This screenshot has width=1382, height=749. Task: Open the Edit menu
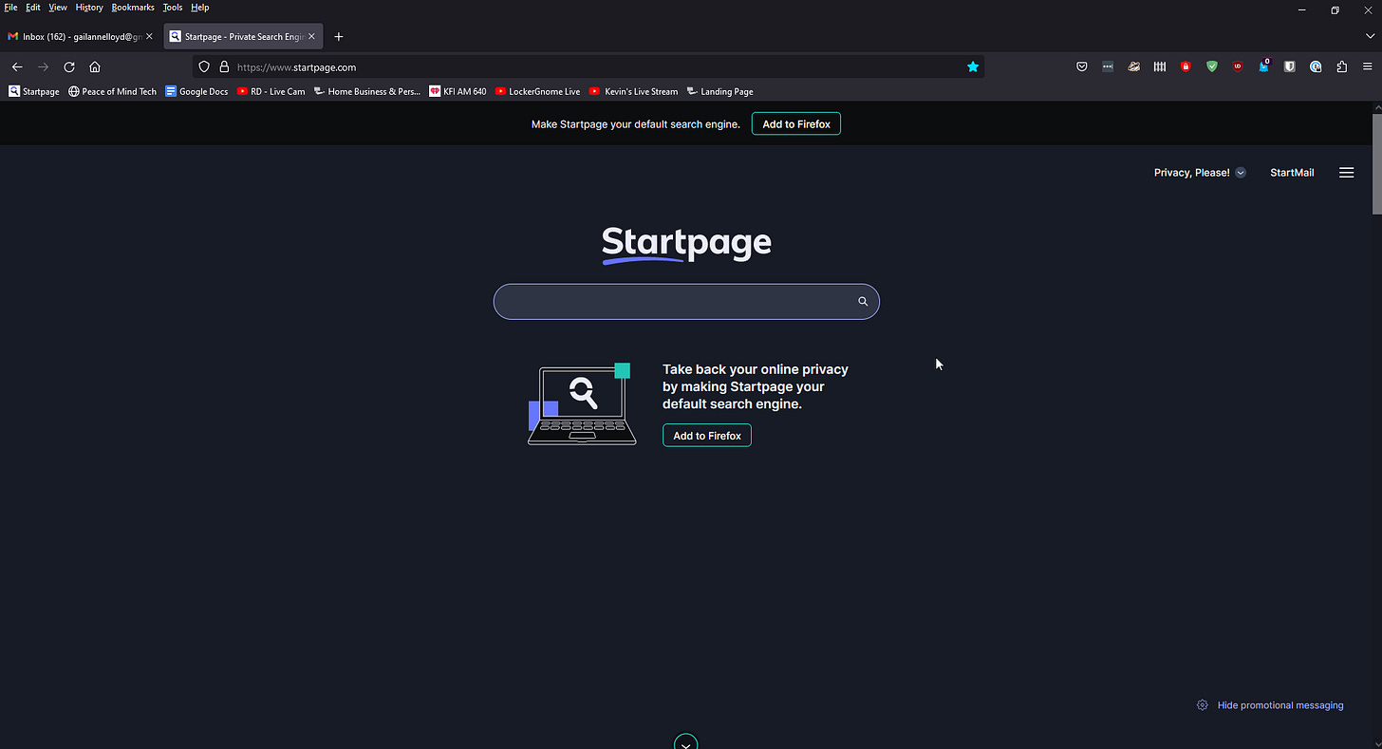coord(33,8)
